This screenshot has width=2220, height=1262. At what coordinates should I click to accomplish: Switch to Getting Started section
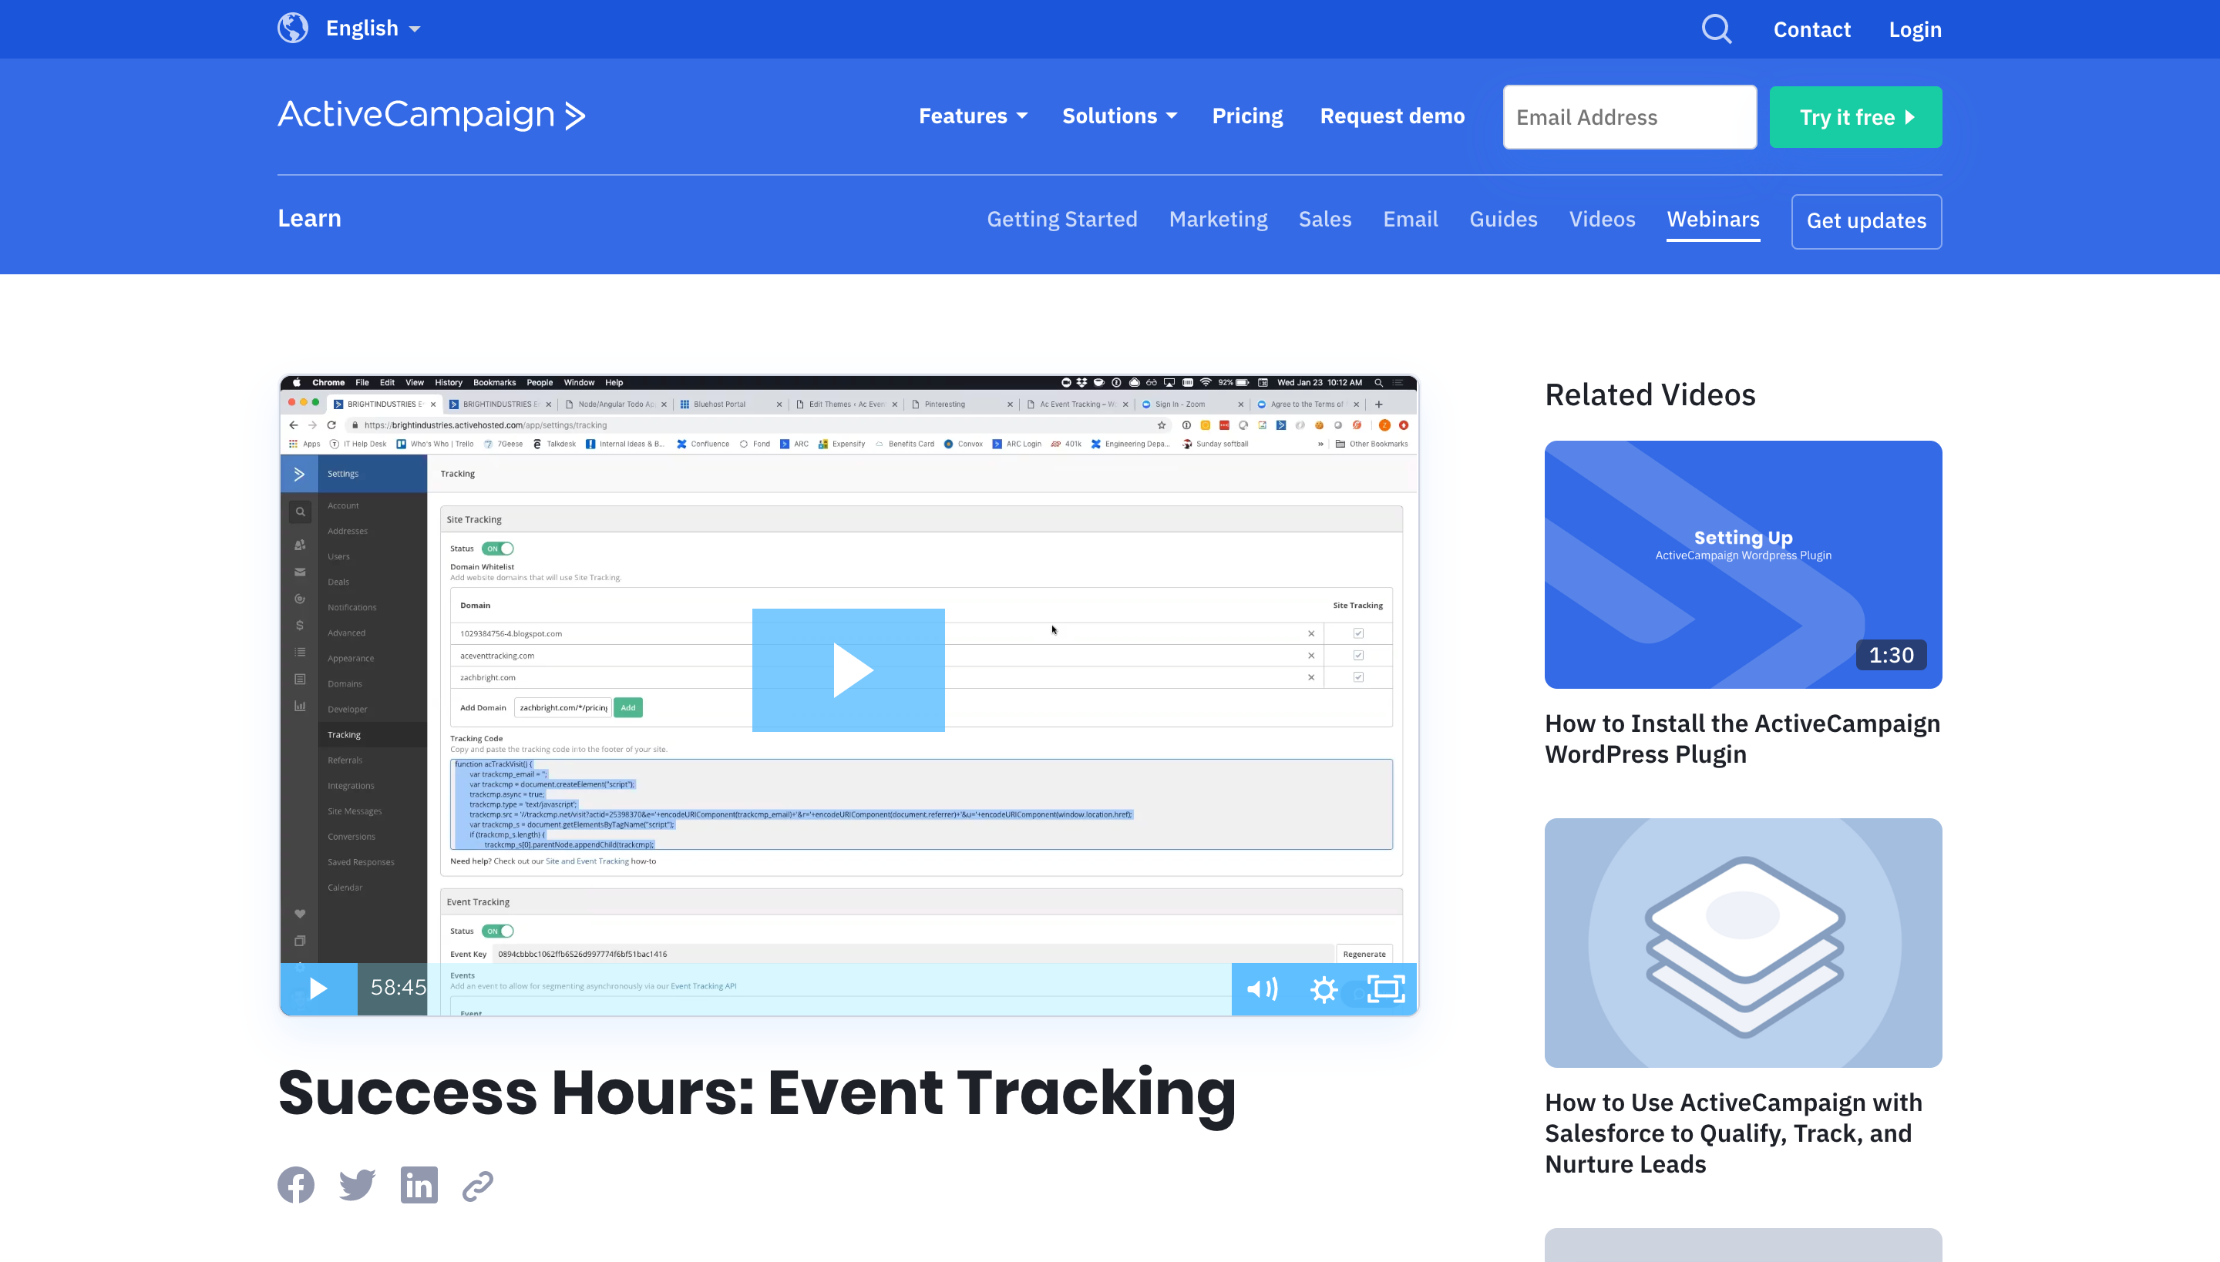tap(1061, 220)
